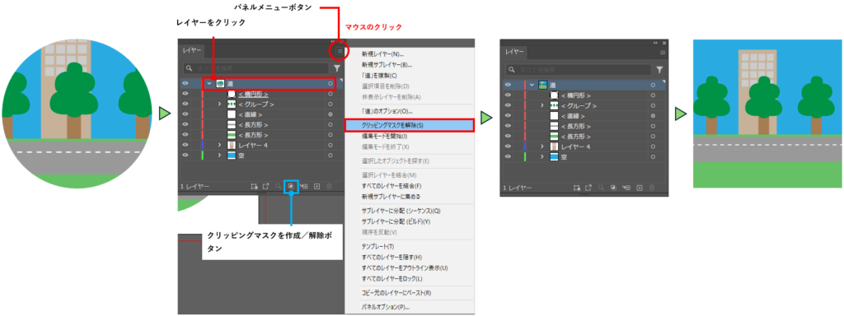
Task: Expand the 空 arrow in the panel with the close X
Action: [542, 157]
